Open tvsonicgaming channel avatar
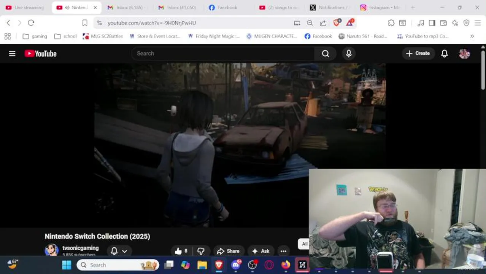 point(52,250)
